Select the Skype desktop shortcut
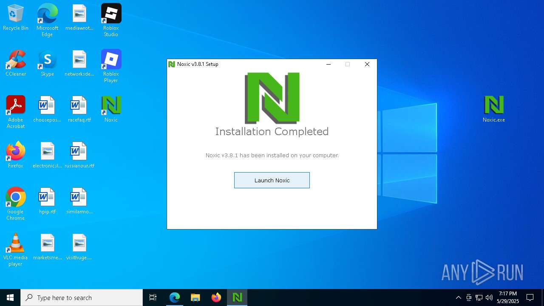Viewport: 544px width, 306px height. click(x=47, y=64)
